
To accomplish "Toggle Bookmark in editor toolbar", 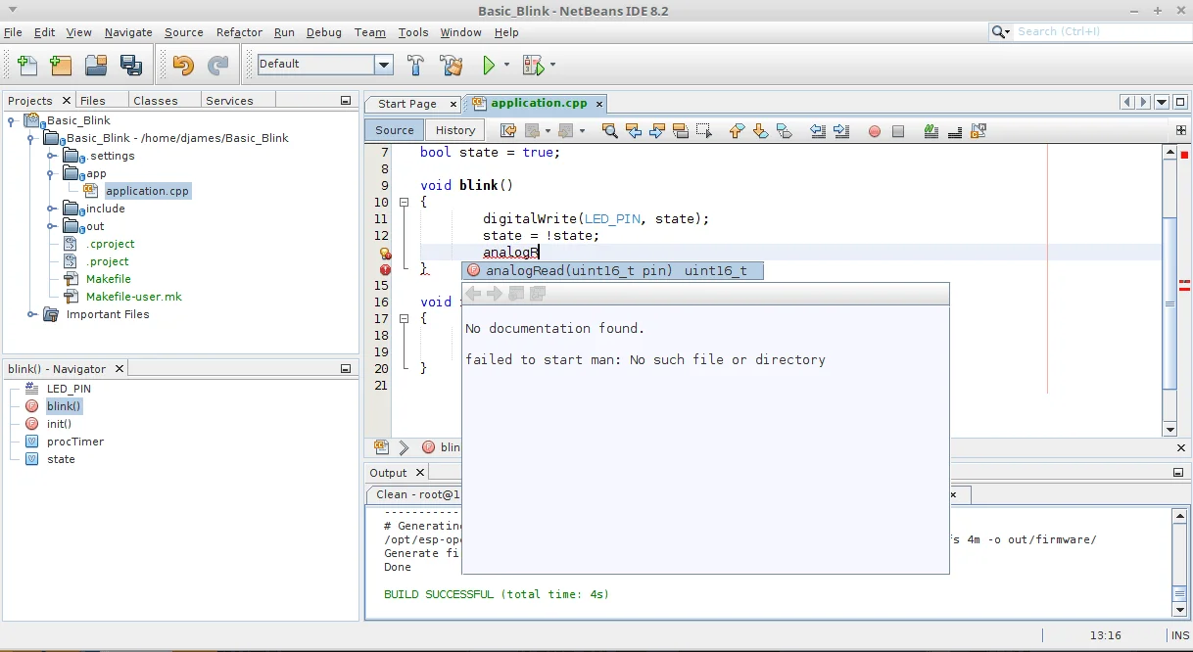I will tap(785, 130).
